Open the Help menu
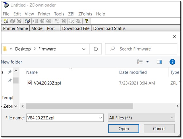 (101, 14)
